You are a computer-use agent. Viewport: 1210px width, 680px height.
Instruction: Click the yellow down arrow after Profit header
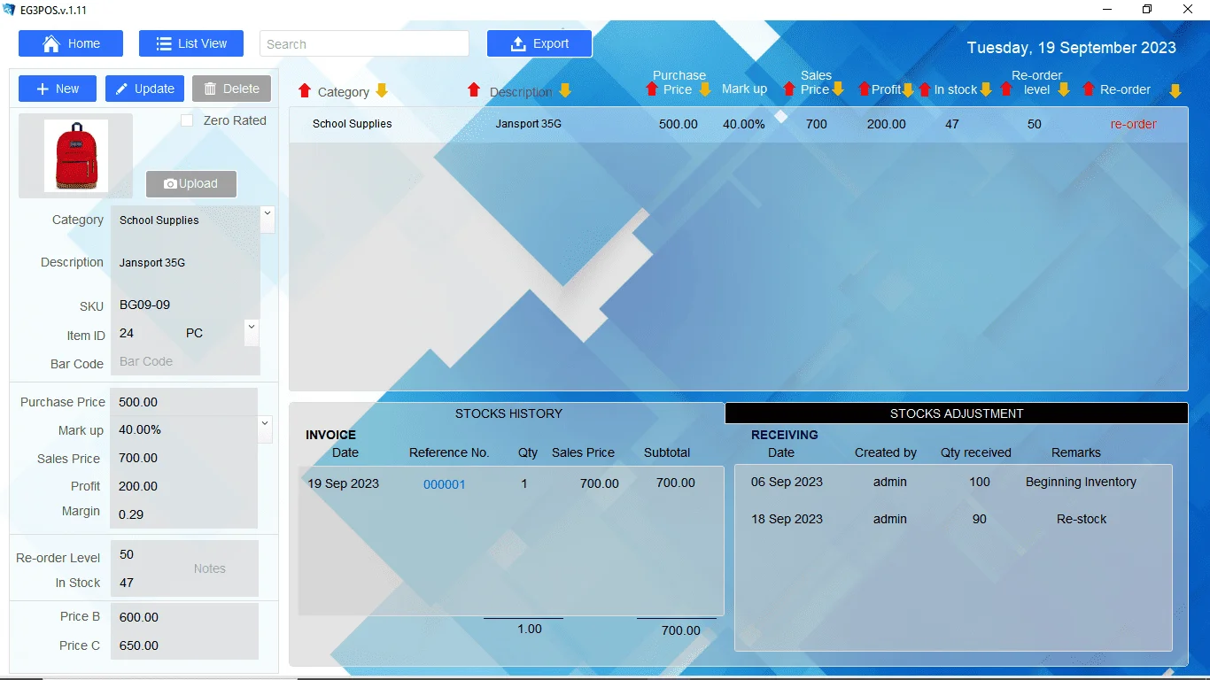click(x=907, y=89)
